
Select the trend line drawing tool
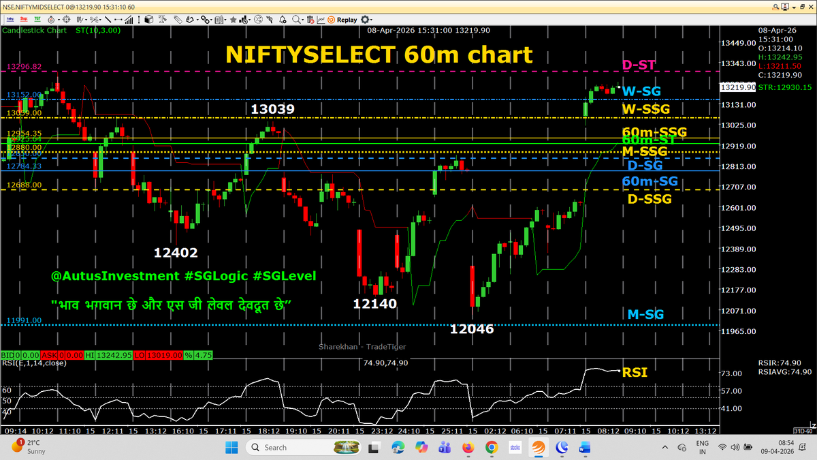(108, 20)
